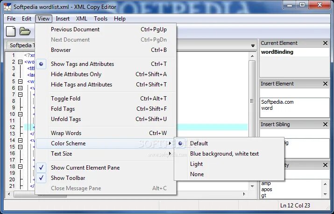This screenshot has height=214, width=334.
Task: Collapse fold marker on line 2
Action: (20, 62)
